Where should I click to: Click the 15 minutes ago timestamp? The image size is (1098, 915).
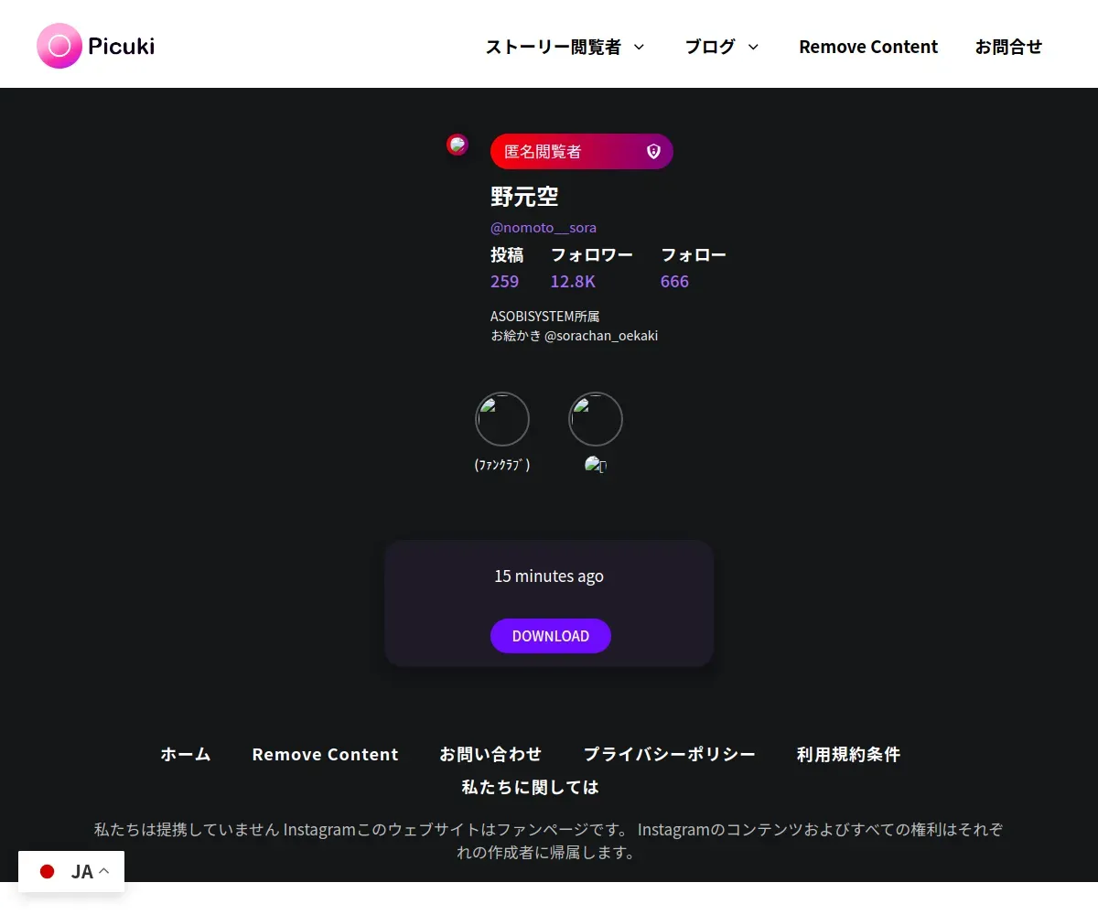(549, 576)
